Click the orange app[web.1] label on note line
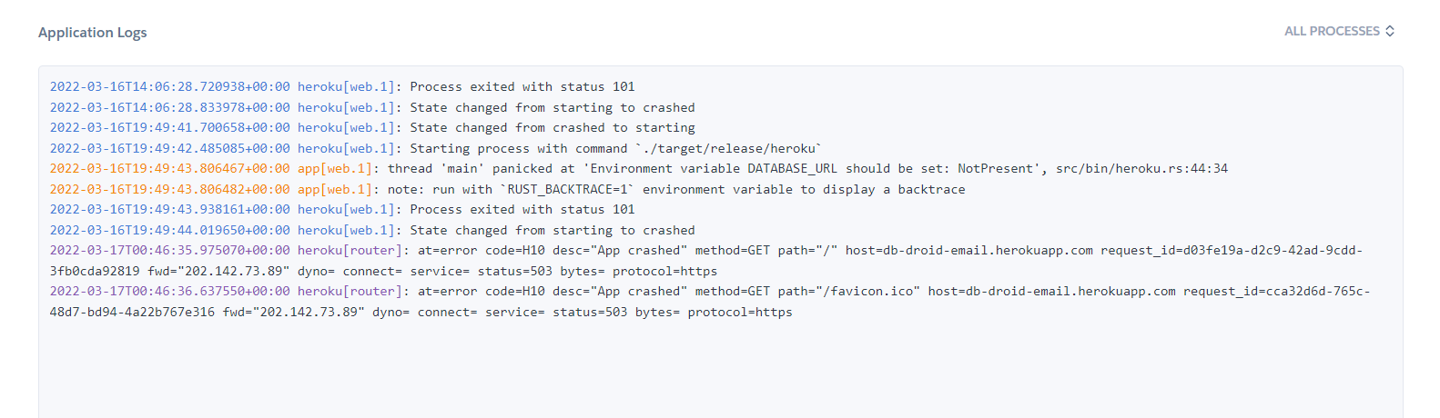Image resolution: width=1440 pixels, height=418 pixels. tap(334, 190)
